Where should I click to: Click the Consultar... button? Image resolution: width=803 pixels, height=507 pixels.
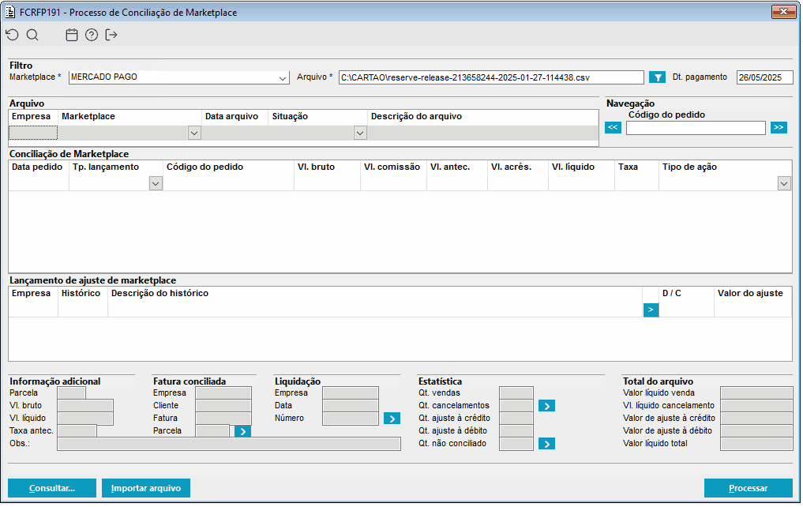tap(52, 488)
